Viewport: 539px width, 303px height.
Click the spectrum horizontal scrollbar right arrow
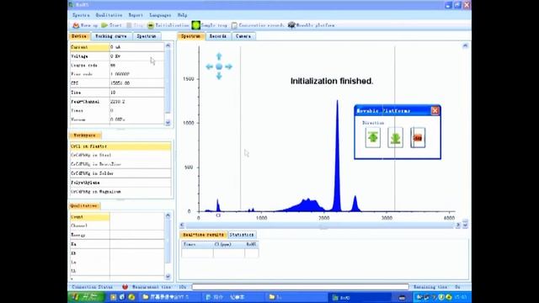point(458,225)
